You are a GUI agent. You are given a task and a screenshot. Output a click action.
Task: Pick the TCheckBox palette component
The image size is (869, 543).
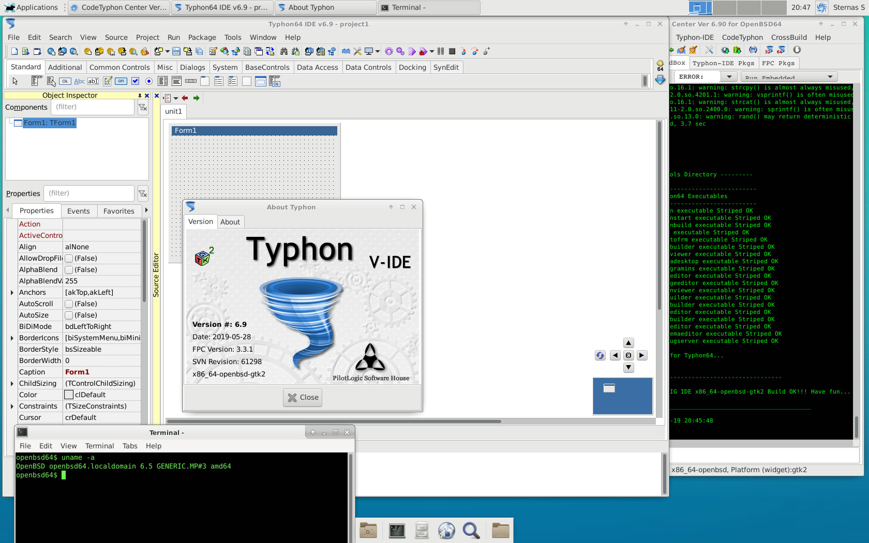[136, 81]
